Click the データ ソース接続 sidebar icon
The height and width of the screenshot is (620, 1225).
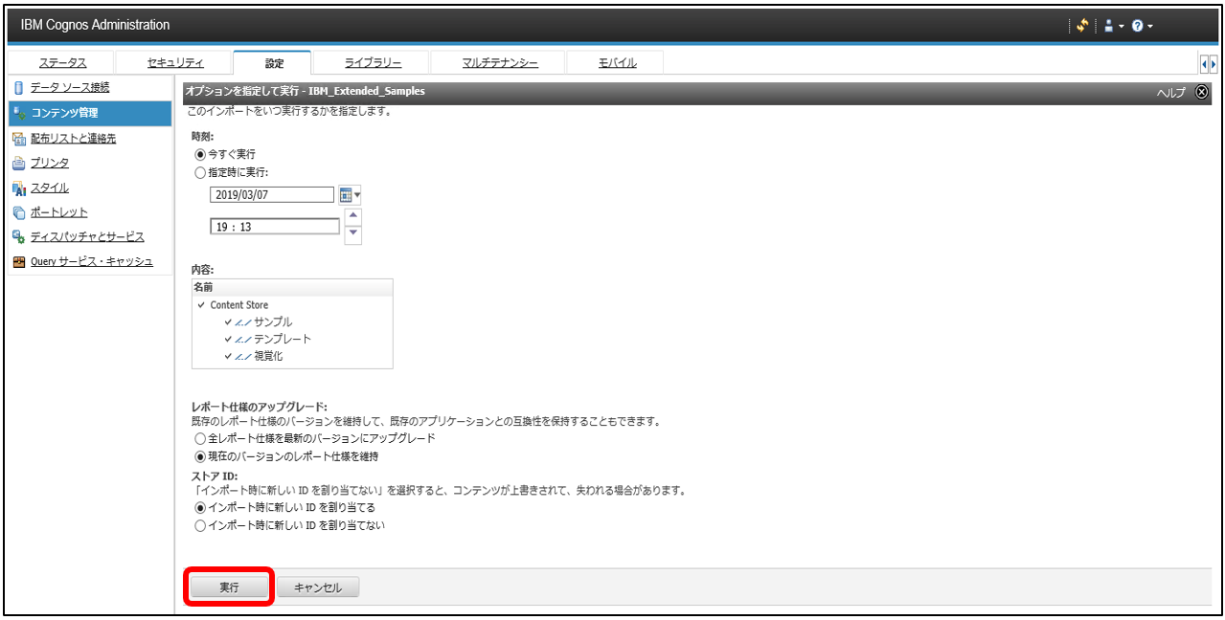click(x=18, y=88)
